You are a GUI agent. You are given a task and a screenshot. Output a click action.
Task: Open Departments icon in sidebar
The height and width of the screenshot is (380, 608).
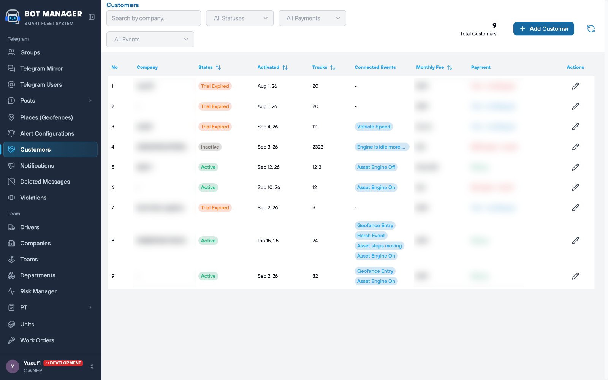coord(11,275)
